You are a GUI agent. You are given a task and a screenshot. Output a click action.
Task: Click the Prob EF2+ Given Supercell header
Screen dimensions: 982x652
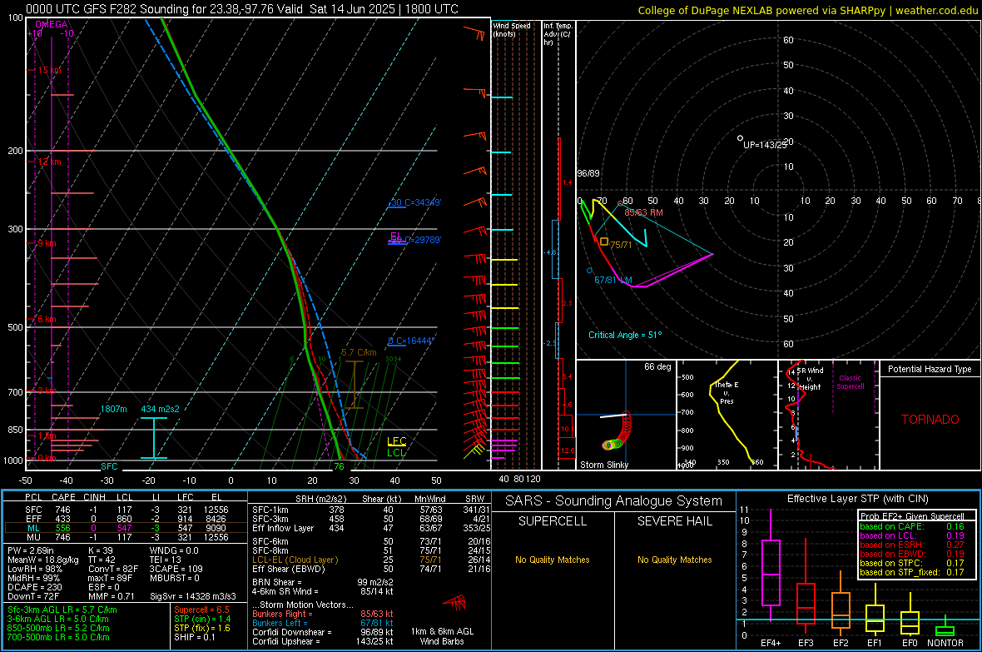[x=912, y=516]
